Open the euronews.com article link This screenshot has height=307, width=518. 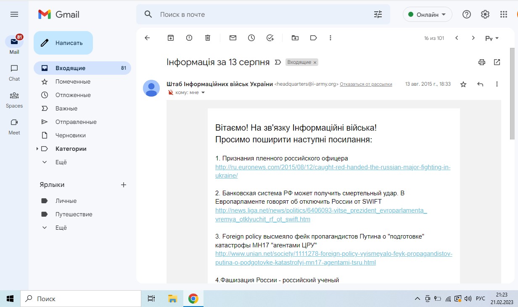coord(333,171)
